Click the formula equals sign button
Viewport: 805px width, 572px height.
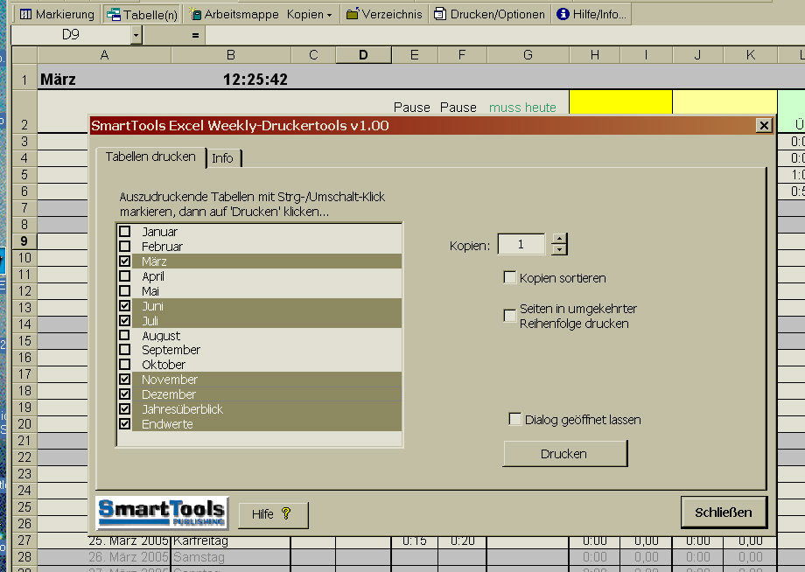(195, 35)
